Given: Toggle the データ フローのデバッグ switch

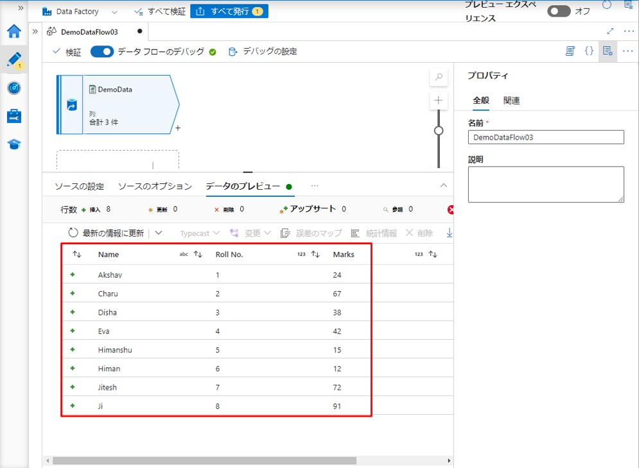Looking at the screenshot, I should click(102, 52).
